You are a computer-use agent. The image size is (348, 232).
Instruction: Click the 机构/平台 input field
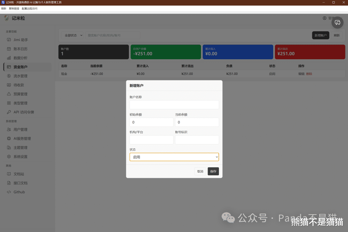pyautogui.click(x=151, y=140)
